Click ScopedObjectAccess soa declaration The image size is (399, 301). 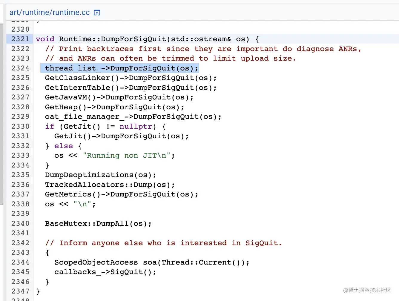pyautogui.click(x=152, y=262)
